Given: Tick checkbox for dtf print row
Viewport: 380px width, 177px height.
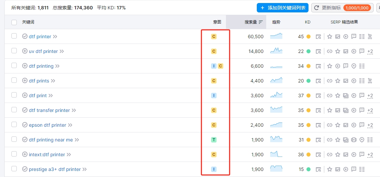Looking at the screenshot, I should (x=14, y=95).
